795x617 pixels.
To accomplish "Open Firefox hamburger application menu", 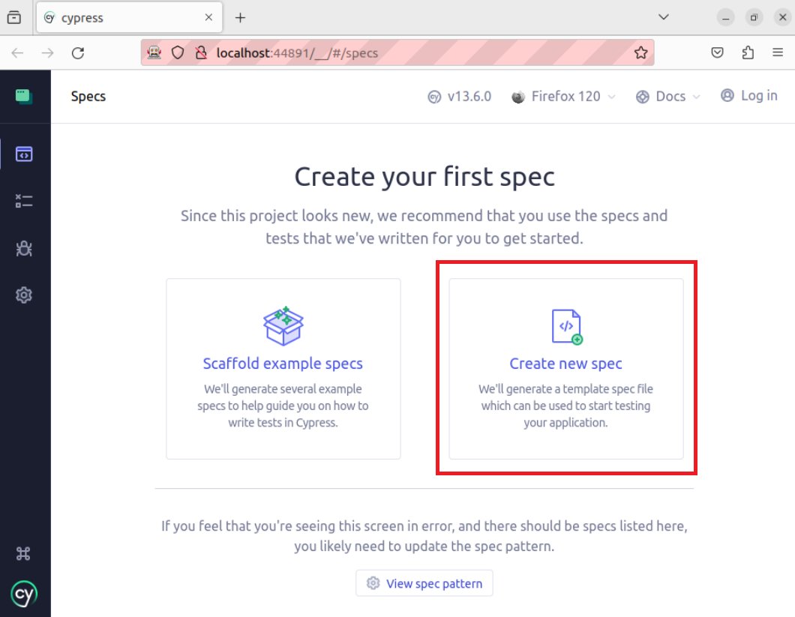I will (778, 53).
